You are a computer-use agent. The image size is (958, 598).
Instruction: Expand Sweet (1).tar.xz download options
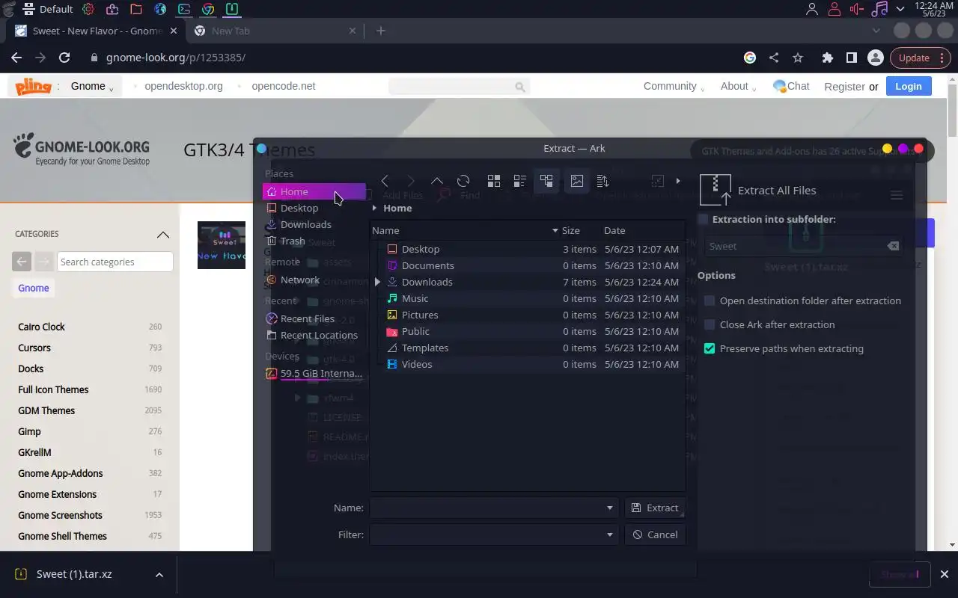159,575
